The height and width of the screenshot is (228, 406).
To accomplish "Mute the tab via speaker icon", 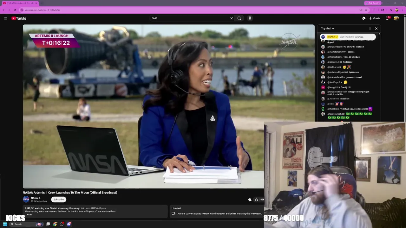I will 32,3.
